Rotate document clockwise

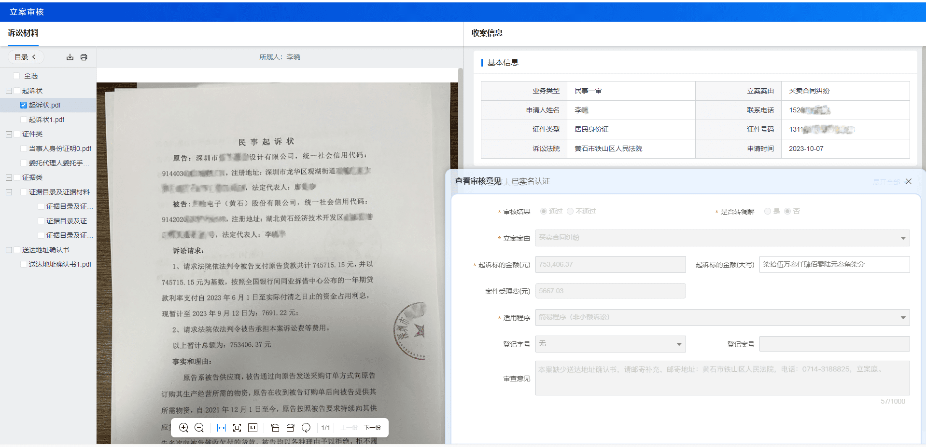point(290,428)
